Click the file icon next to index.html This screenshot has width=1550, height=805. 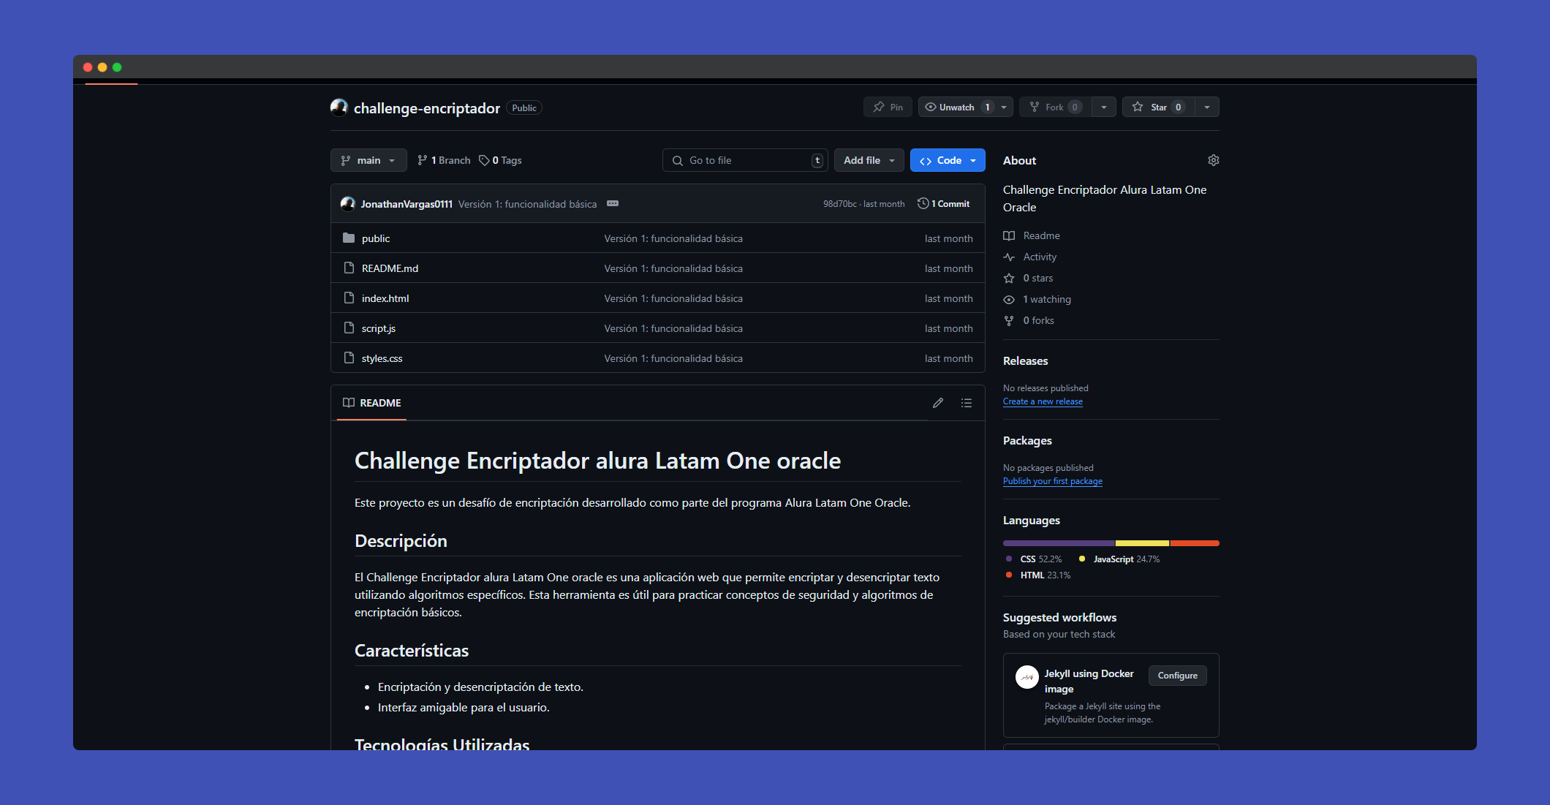click(349, 298)
